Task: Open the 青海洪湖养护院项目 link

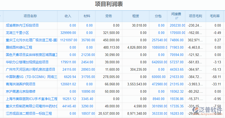Action: pos(21,84)
